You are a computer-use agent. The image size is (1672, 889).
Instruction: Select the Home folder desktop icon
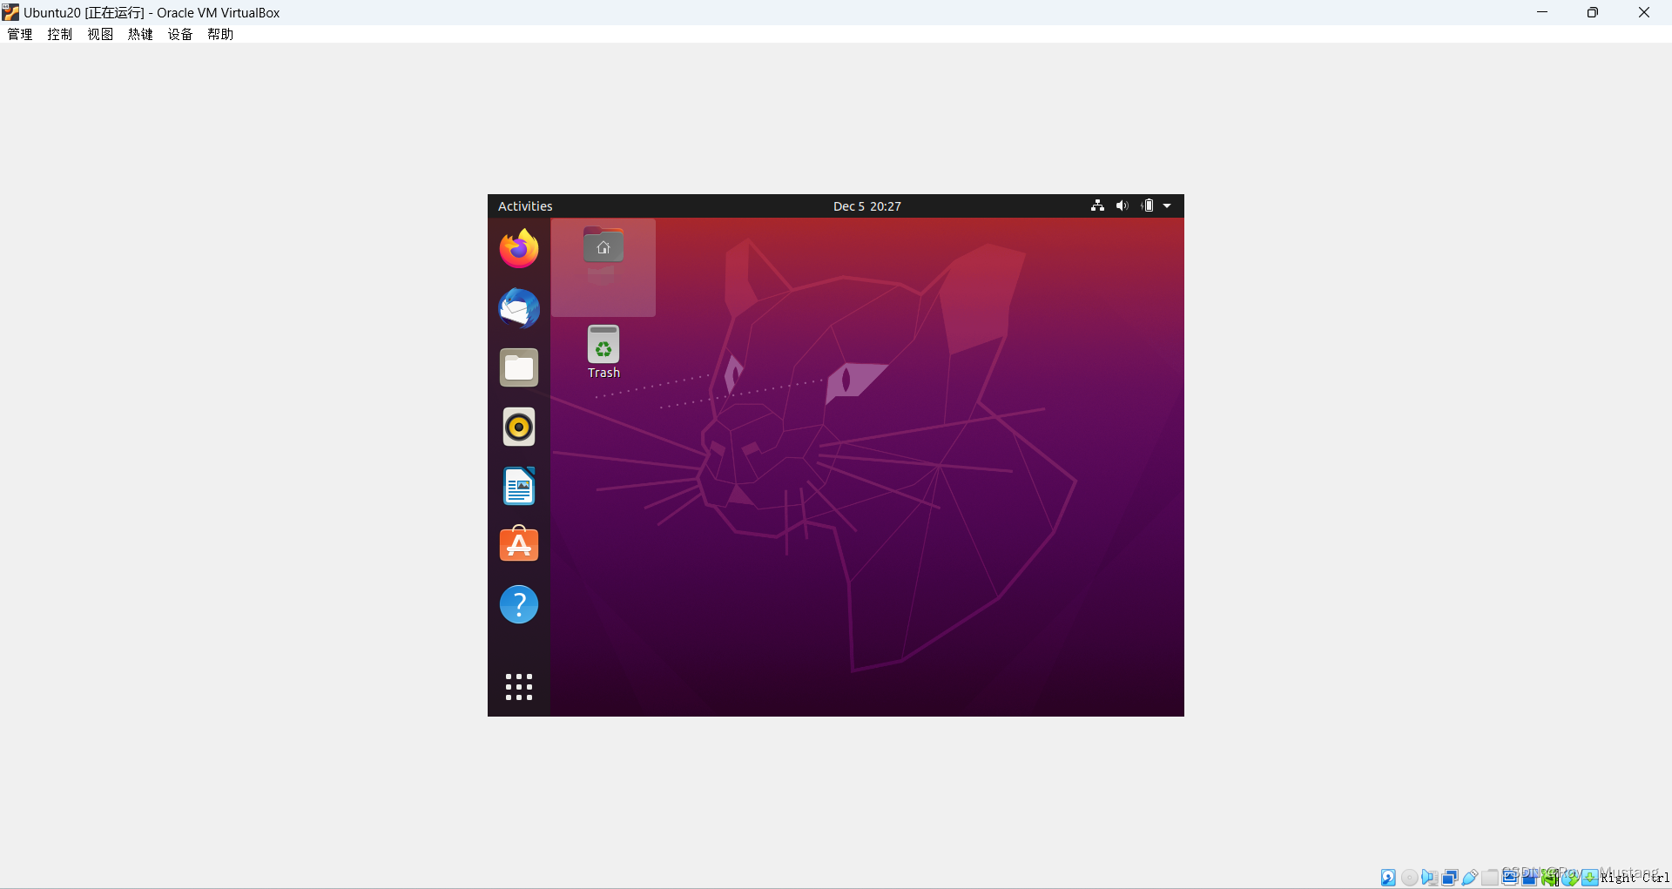tap(603, 247)
